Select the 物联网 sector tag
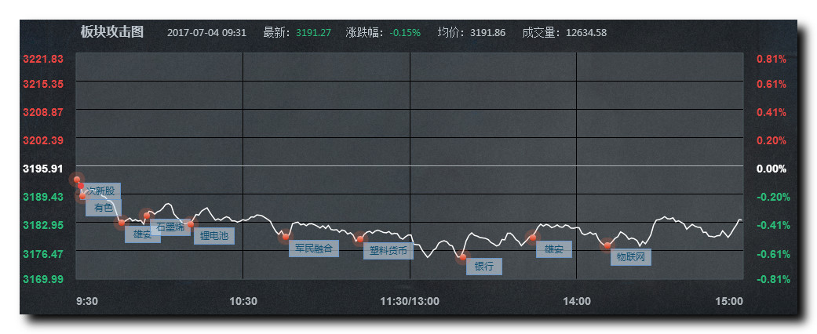 point(630,256)
